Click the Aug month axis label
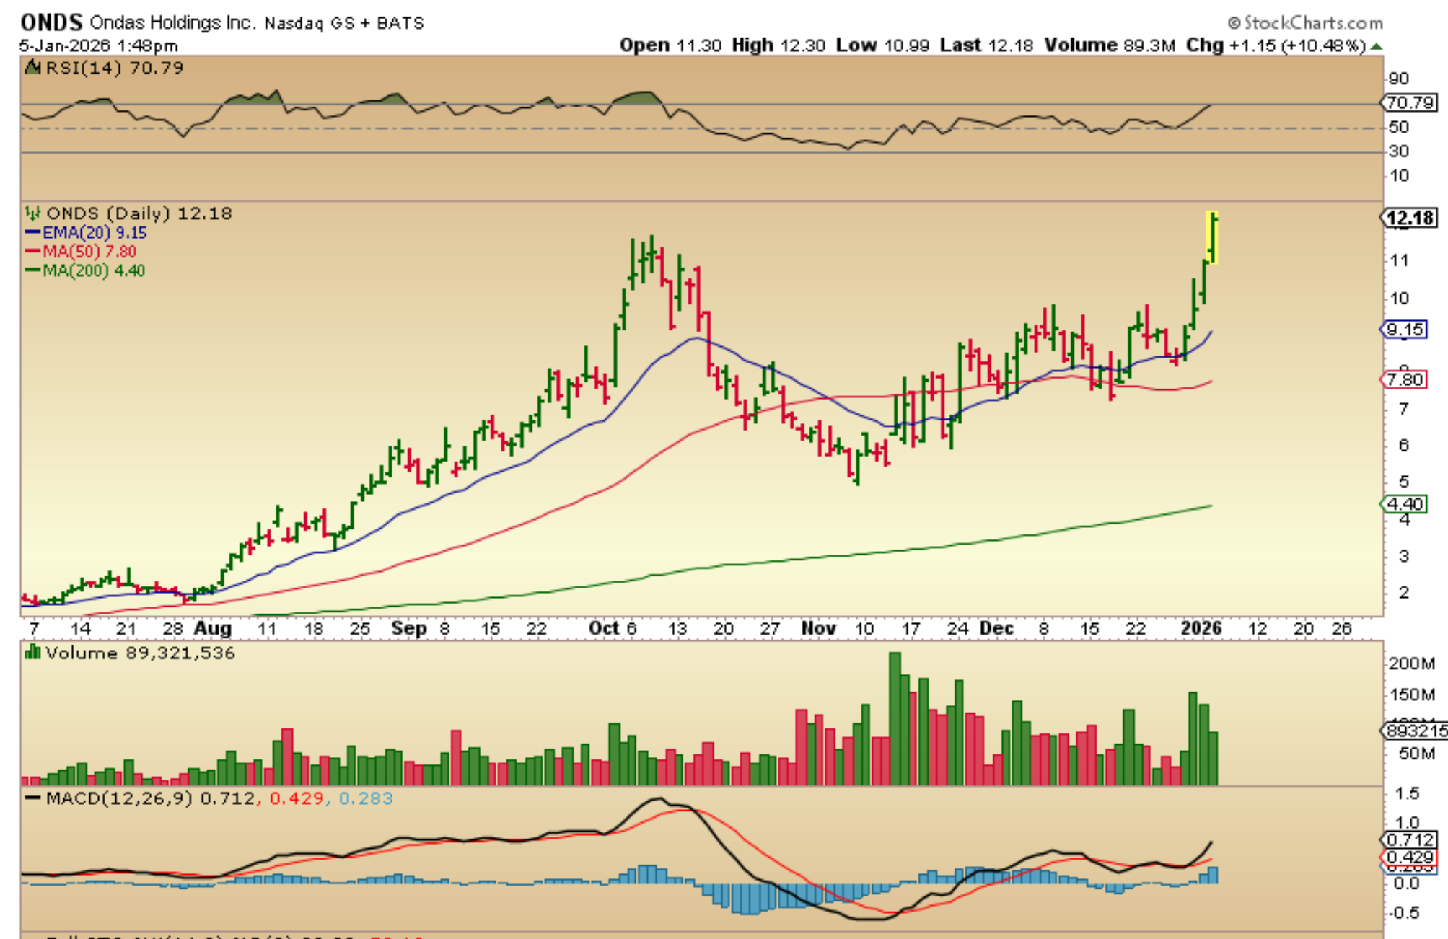The image size is (1448, 939). coord(212,629)
